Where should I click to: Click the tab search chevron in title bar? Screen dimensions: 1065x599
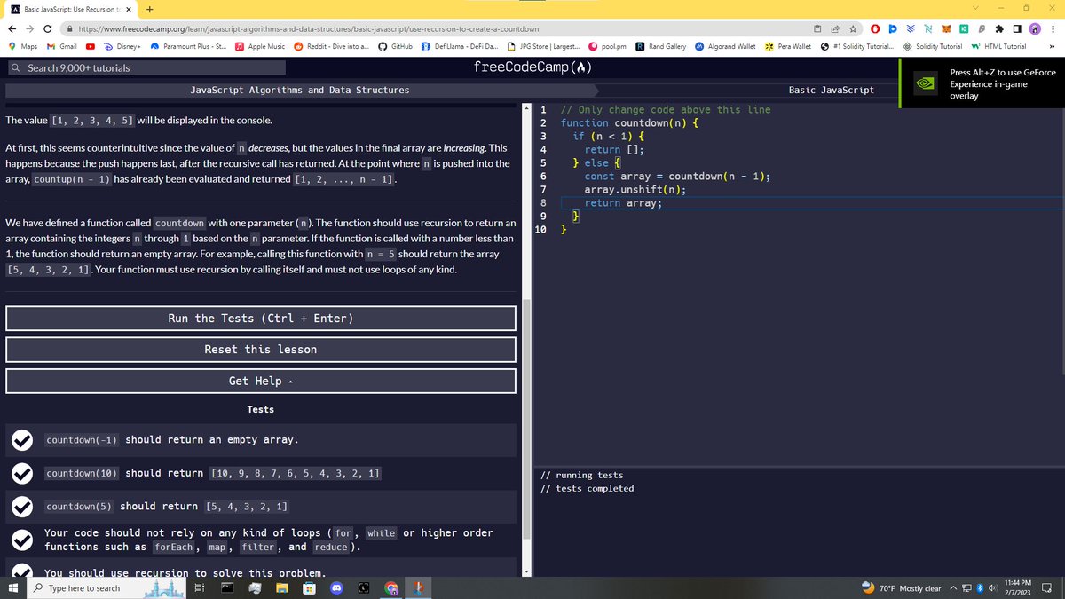977,9
